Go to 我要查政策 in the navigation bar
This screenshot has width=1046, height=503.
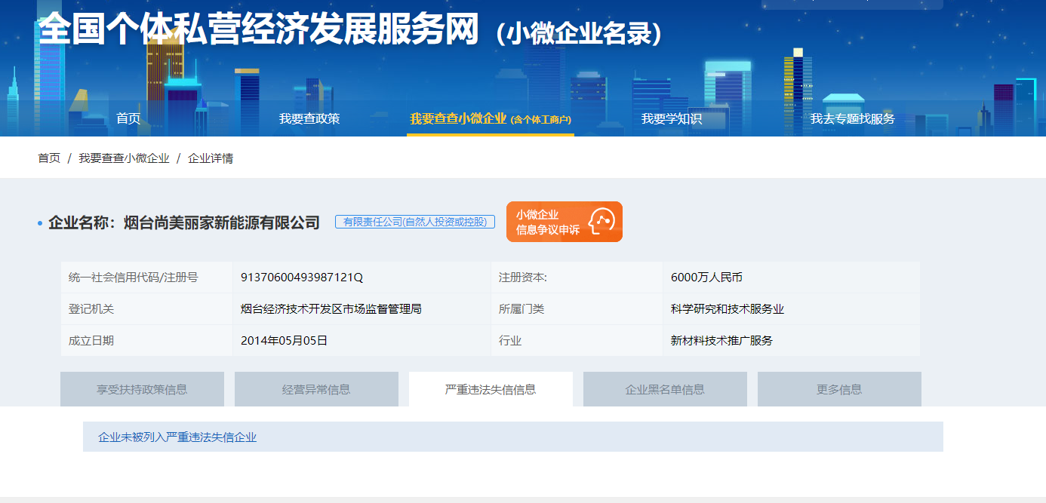click(x=309, y=118)
